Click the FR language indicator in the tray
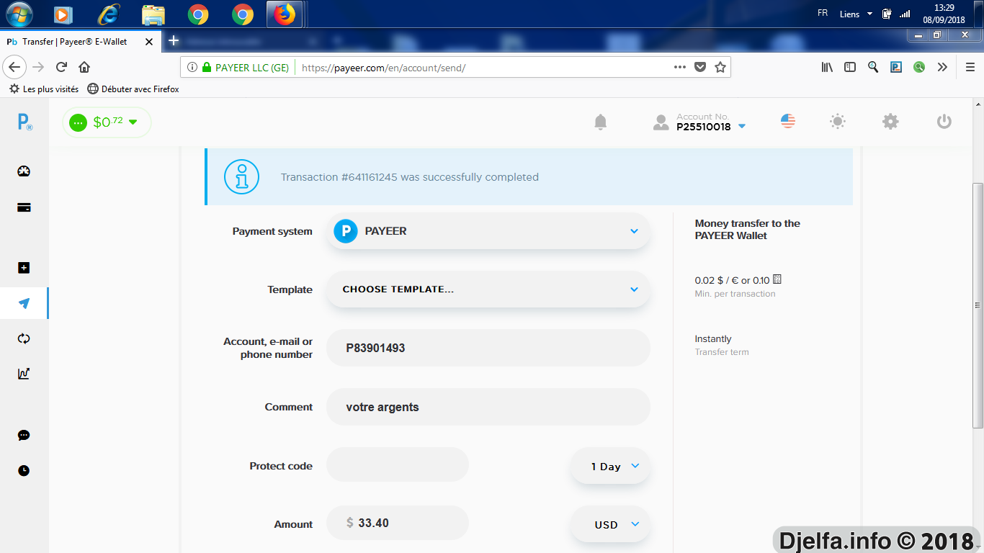 823,13
